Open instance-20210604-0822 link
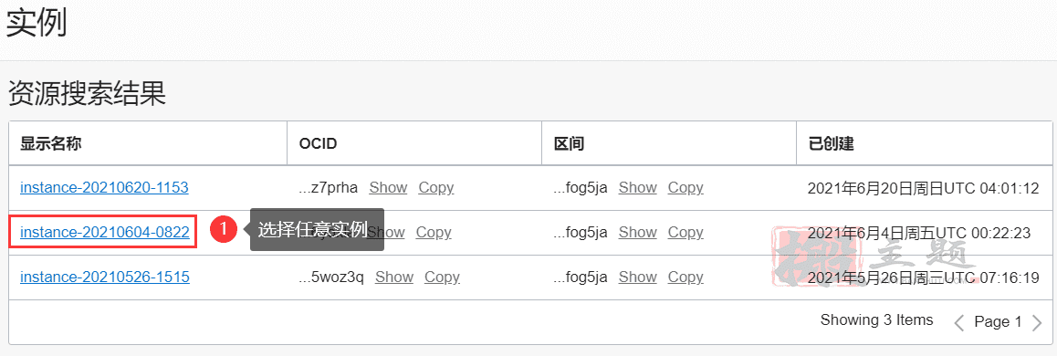The height and width of the screenshot is (356, 1057). [104, 232]
